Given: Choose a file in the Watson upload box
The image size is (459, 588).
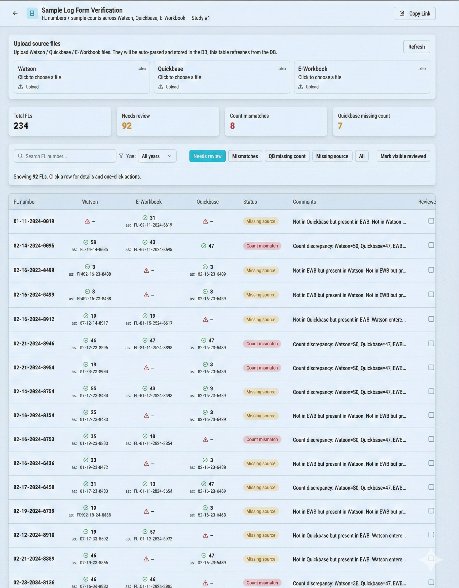Looking at the screenshot, I should tap(40, 77).
